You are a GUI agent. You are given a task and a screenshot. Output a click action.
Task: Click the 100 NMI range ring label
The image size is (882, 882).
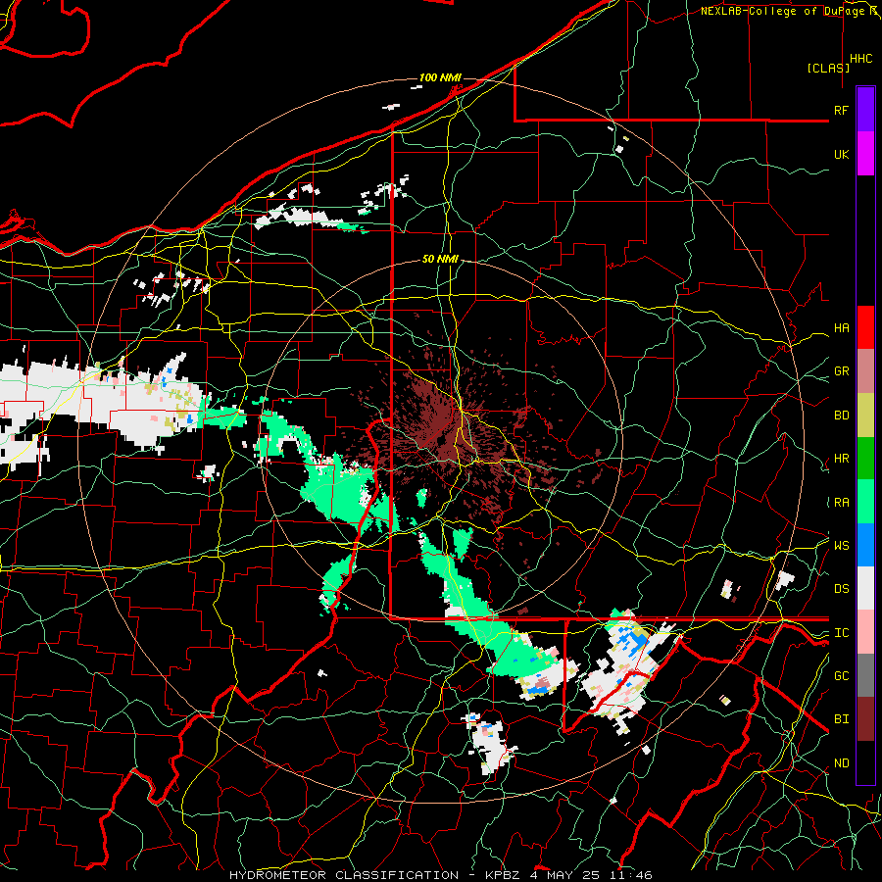(x=440, y=77)
